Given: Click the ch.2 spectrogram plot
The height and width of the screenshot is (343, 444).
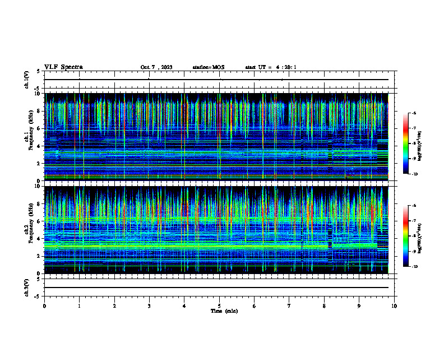Looking at the screenshot, I should point(216,230).
